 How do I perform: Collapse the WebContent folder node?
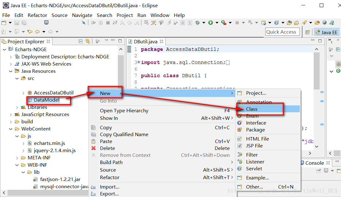tap(11, 129)
